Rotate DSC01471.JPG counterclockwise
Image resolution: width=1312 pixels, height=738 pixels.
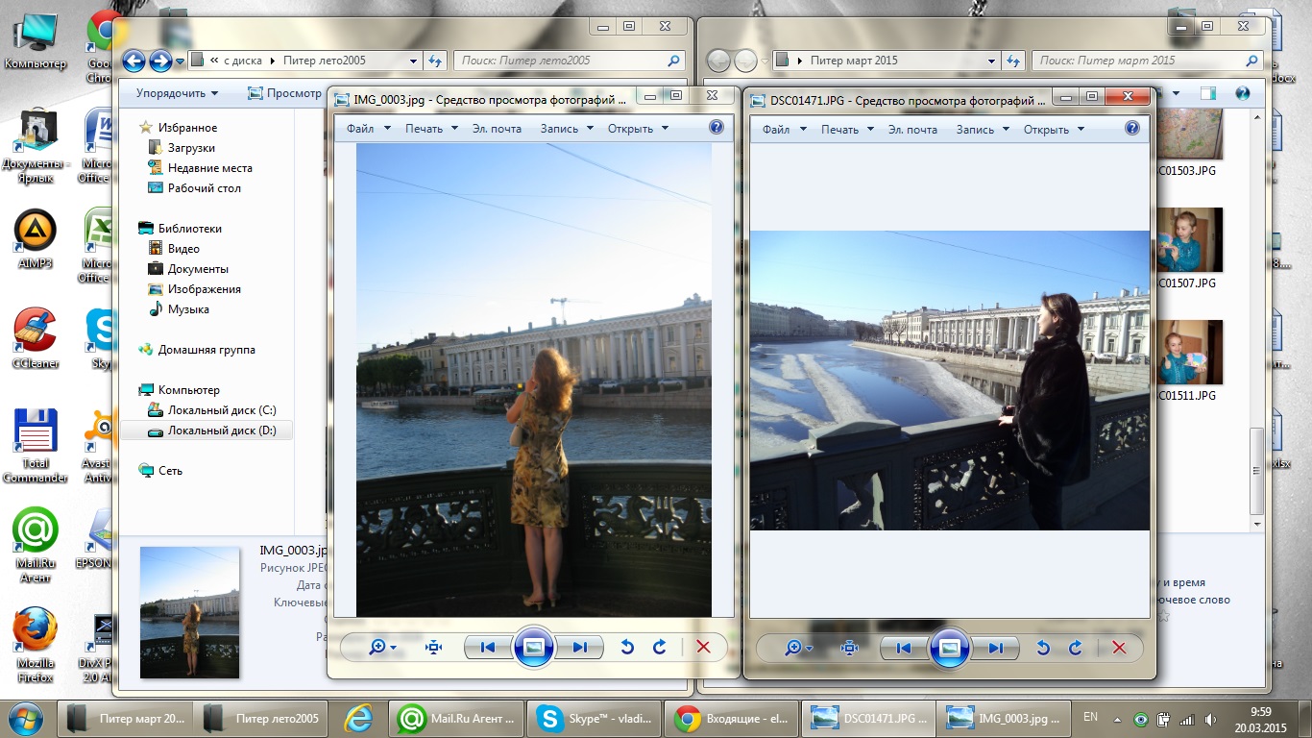pos(1043,649)
